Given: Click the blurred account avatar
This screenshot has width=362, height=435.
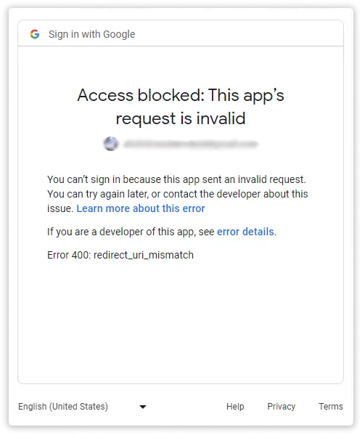Looking at the screenshot, I should 111,144.
